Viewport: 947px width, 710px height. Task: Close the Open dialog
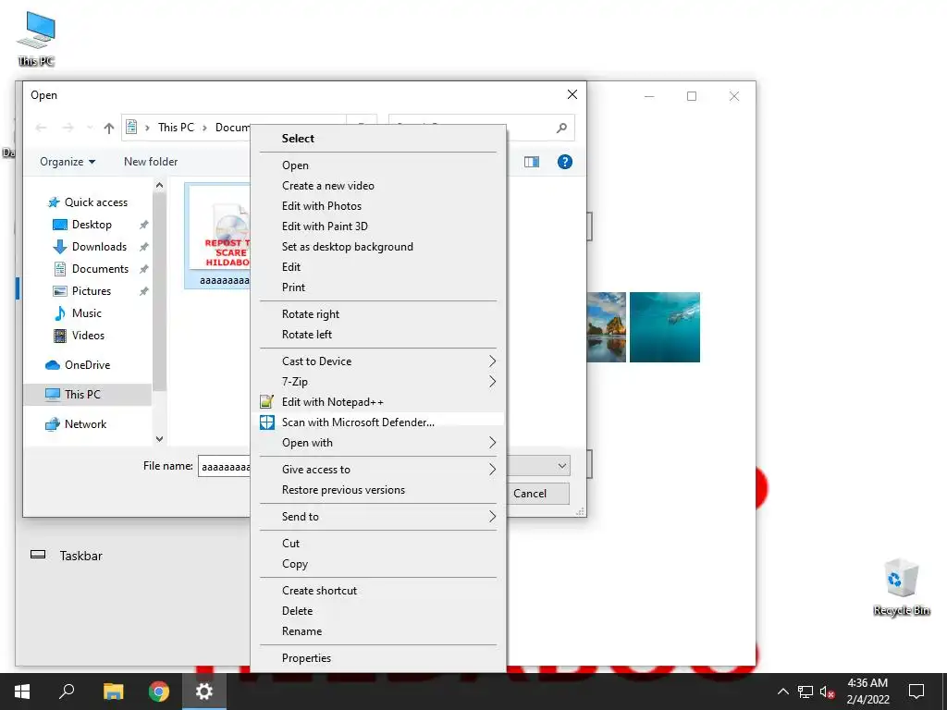pos(572,95)
